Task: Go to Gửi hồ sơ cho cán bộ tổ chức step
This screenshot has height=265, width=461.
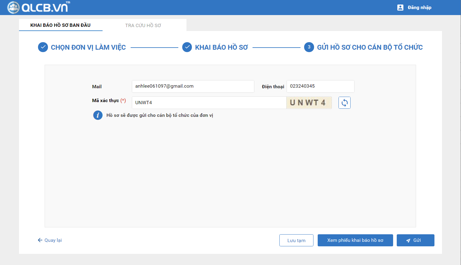Action: coord(370,47)
